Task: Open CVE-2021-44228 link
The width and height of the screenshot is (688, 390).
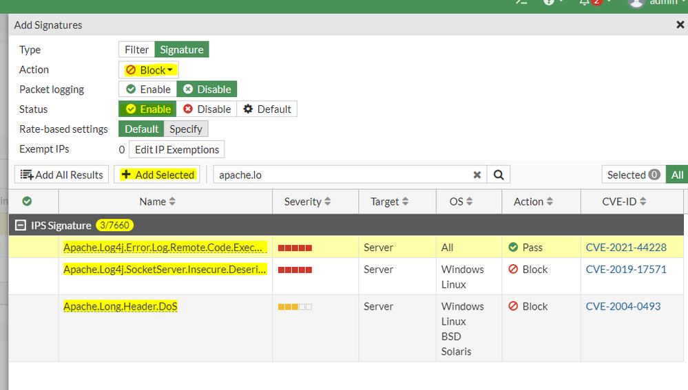Action: click(x=625, y=247)
